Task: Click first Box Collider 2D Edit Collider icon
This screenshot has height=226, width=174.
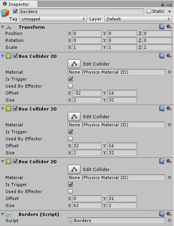Action: point(74,64)
